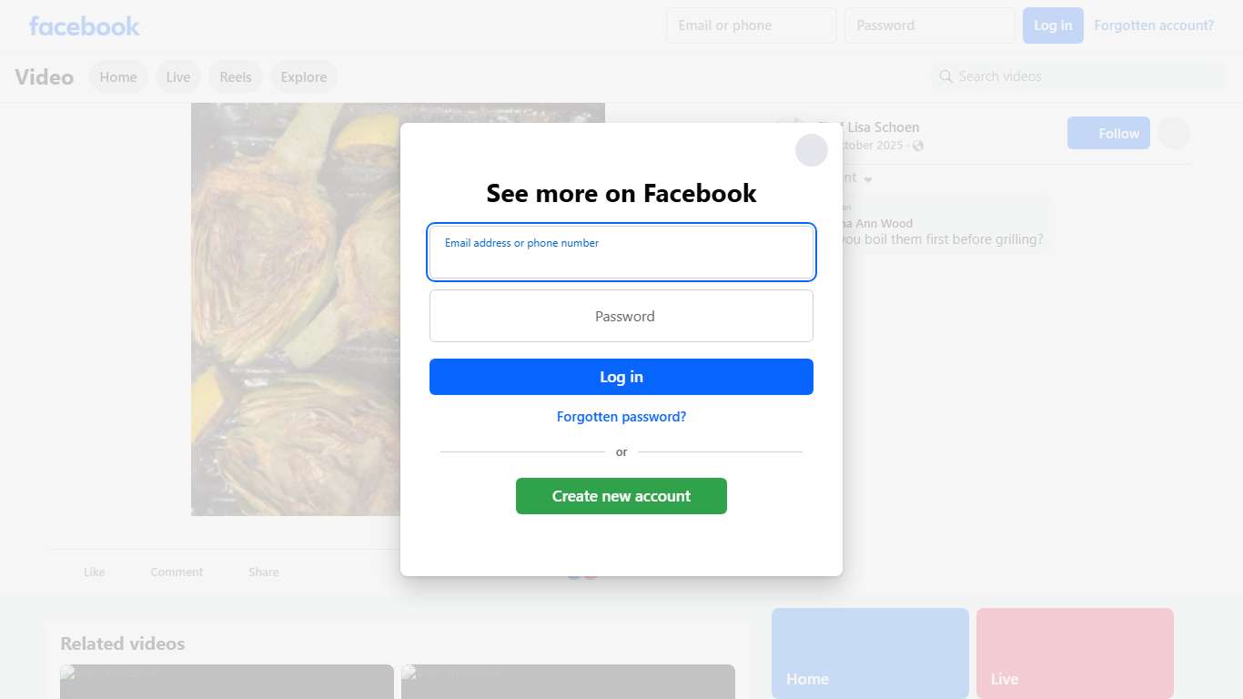Go to the Home video tab

tap(118, 77)
